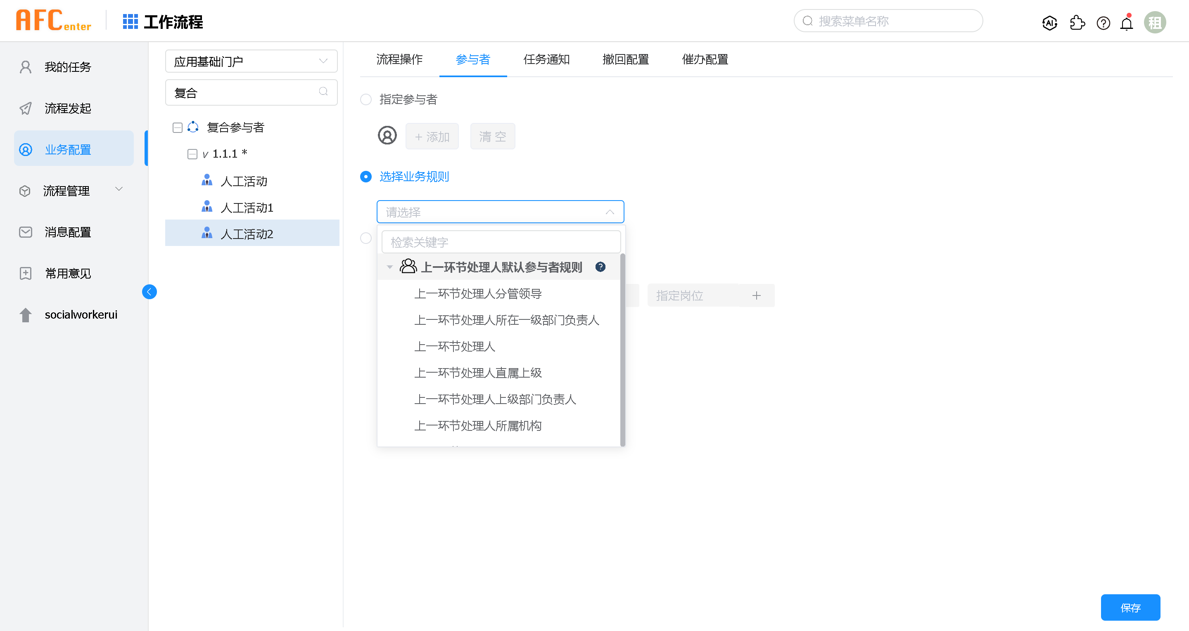
Task: Click the sidebar collapse arrow button
Action: coord(149,291)
